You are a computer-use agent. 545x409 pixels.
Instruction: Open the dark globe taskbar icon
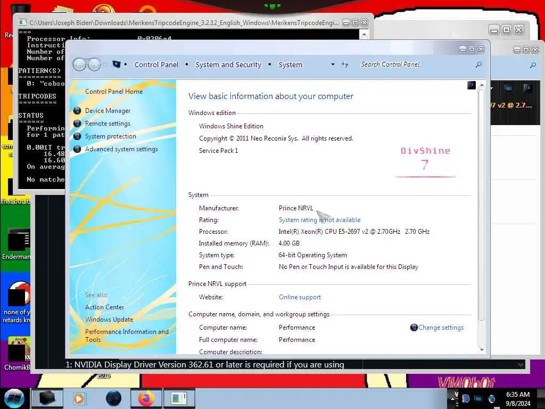coord(113,398)
